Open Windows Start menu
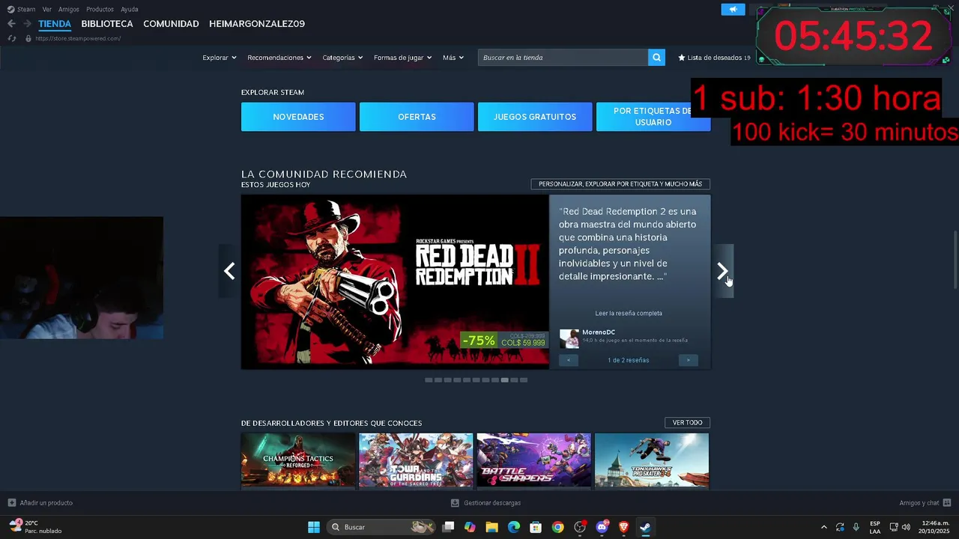Screen dimensions: 959x539 coord(314,527)
